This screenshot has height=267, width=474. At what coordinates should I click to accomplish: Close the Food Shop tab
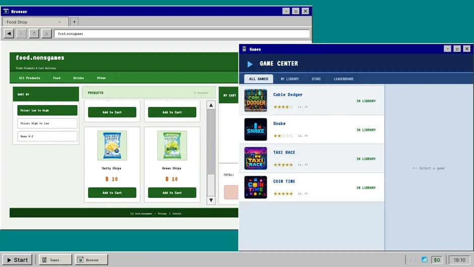(x=60, y=22)
